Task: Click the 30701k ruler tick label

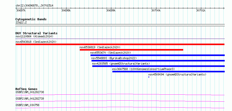Action: point(201,10)
